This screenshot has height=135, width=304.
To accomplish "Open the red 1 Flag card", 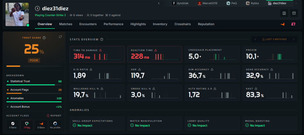I will [27, 125].
